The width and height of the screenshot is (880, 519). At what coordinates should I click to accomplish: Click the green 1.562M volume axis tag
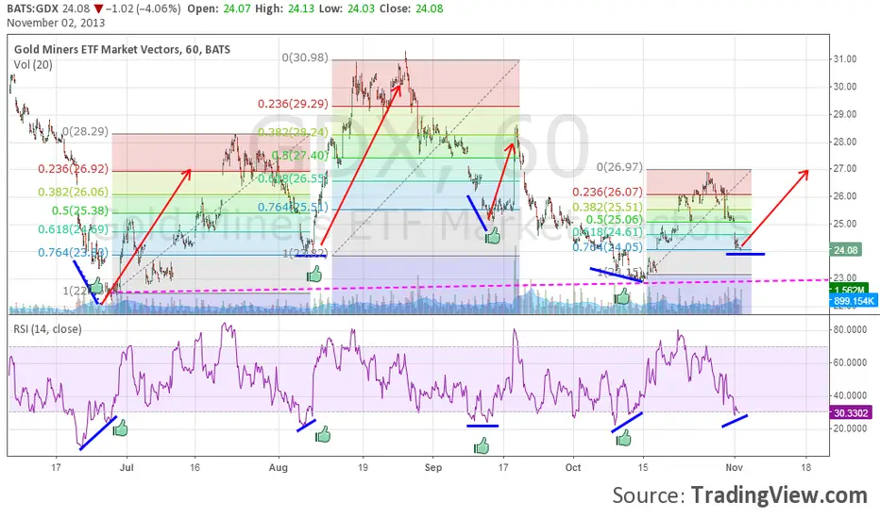(x=849, y=290)
